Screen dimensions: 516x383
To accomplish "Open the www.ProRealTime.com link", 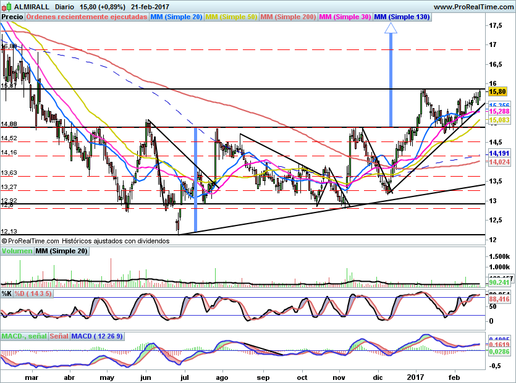I will point(473,7).
